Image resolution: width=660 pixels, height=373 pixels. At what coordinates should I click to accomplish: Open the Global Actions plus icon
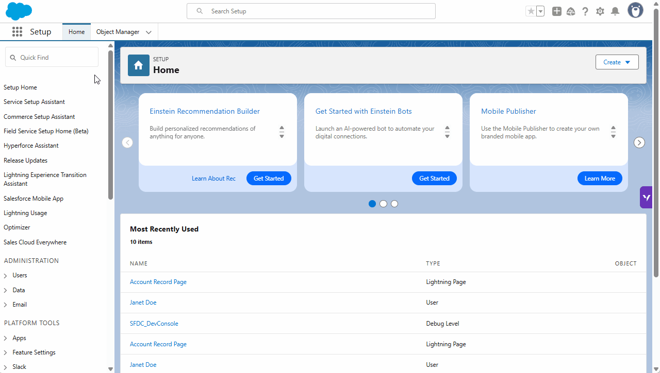tap(556, 11)
